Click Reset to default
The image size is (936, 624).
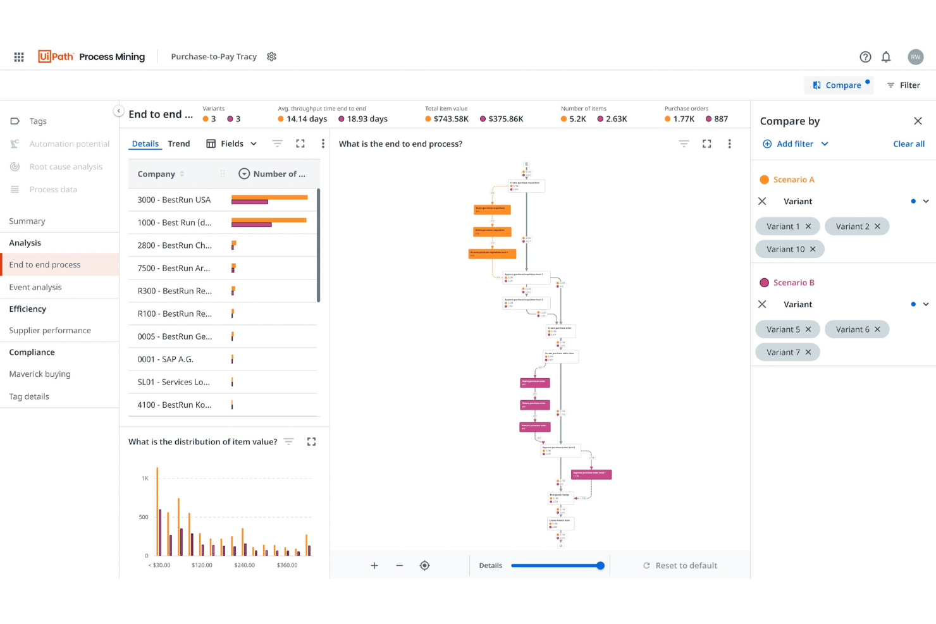pyautogui.click(x=680, y=565)
